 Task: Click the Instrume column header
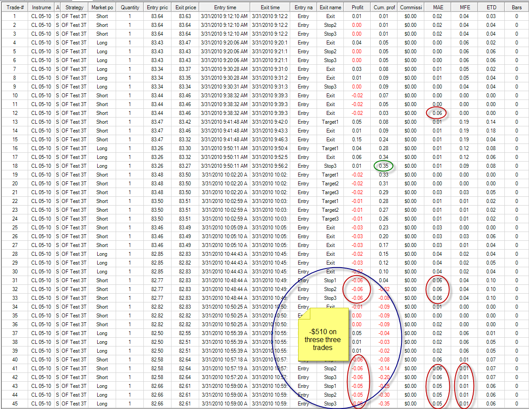[41, 7]
